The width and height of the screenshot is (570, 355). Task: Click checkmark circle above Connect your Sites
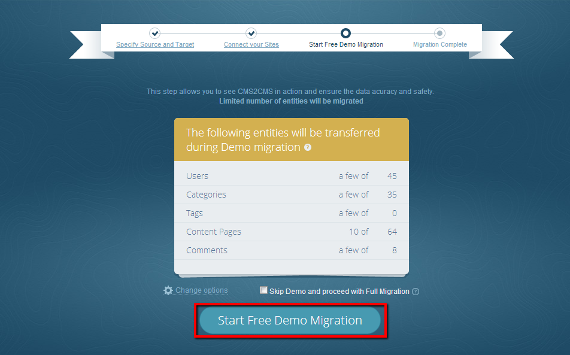click(x=251, y=33)
